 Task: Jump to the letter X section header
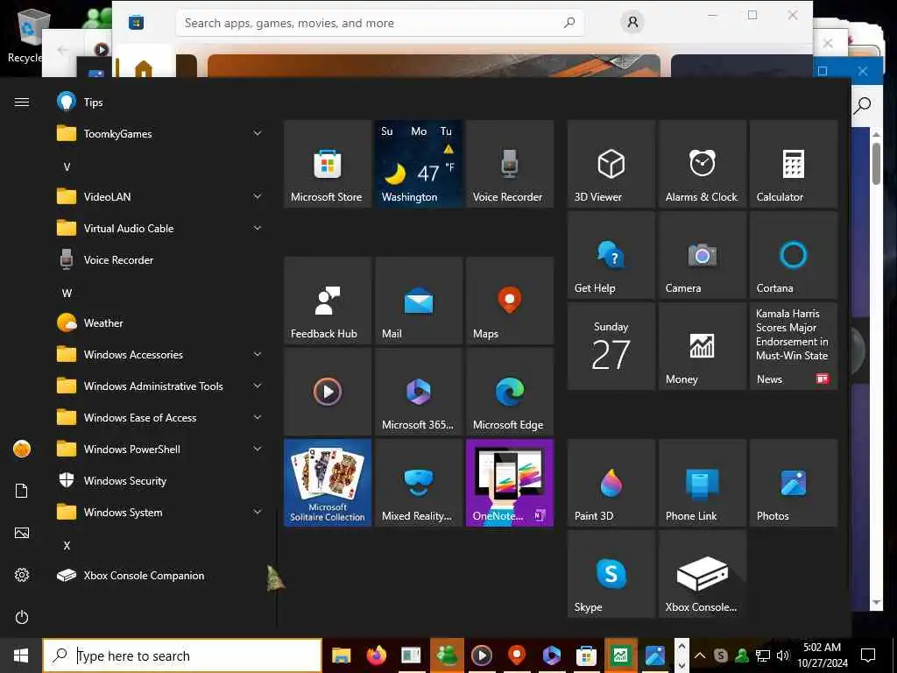tap(67, 545)
